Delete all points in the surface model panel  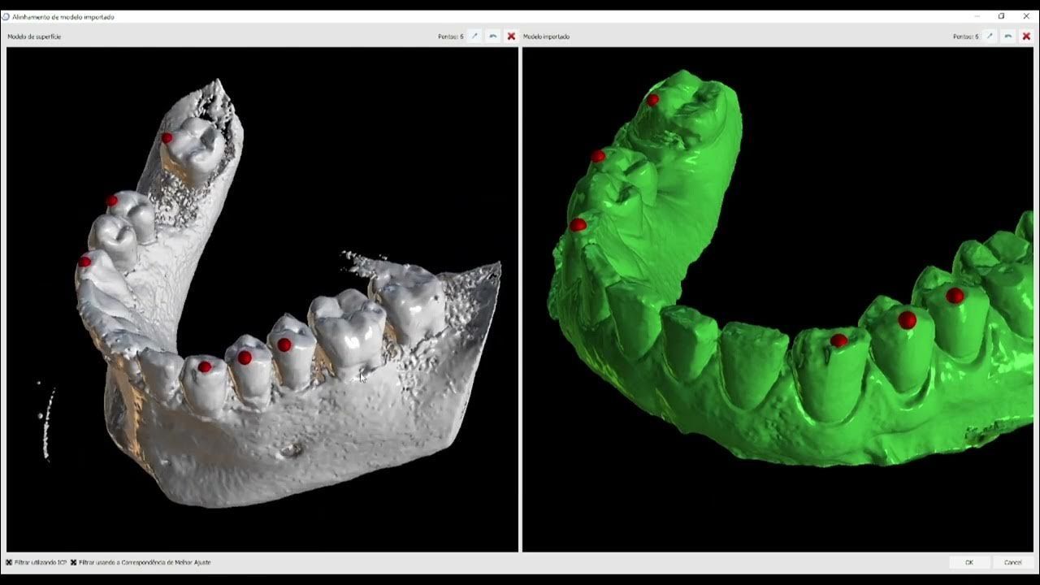coord(511,37)
